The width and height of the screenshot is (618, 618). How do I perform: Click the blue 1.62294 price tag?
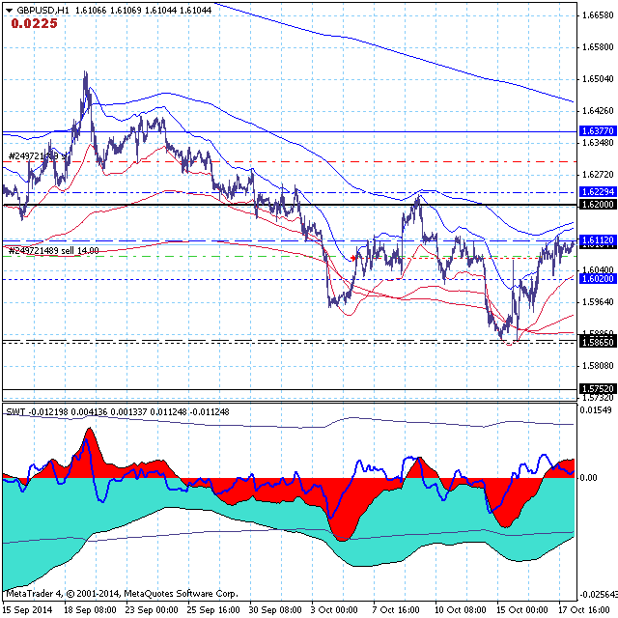[x=598, y=192]
